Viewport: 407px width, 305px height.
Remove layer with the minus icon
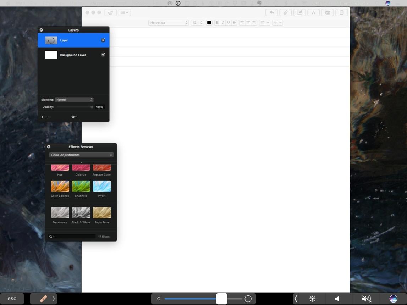click(49, 117)
